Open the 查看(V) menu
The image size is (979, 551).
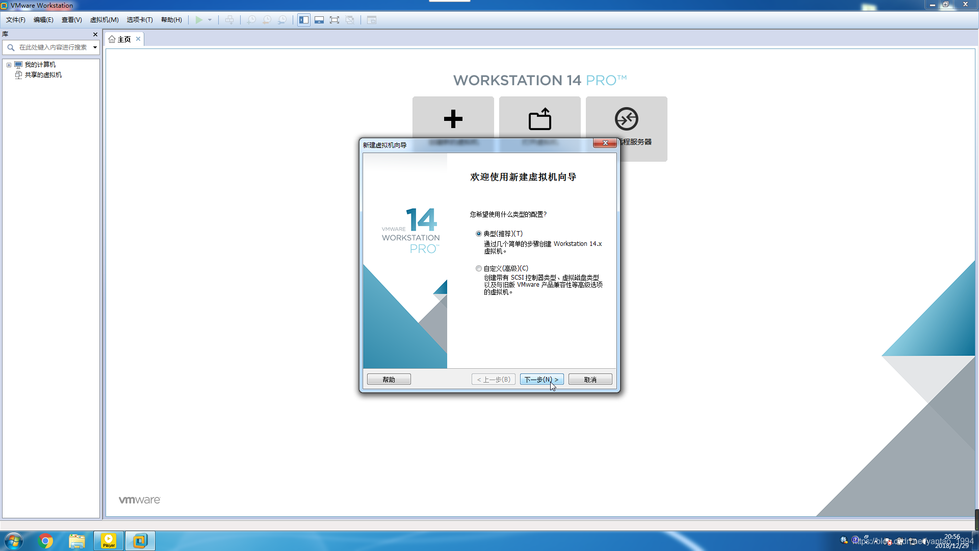coord(72,20)
